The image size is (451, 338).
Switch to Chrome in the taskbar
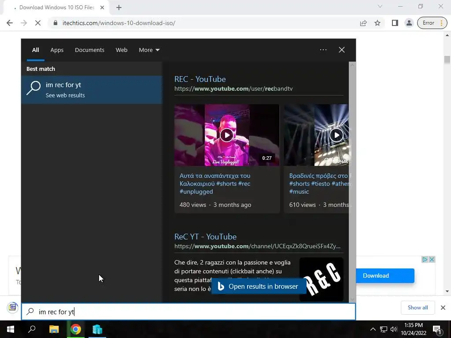click(76, 329)
